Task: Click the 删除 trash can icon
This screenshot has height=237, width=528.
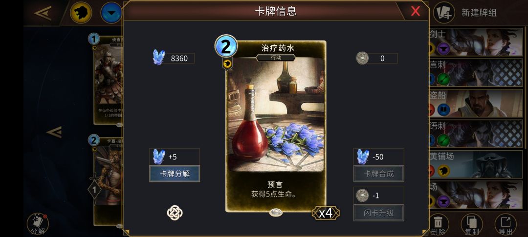Action: 438,224
